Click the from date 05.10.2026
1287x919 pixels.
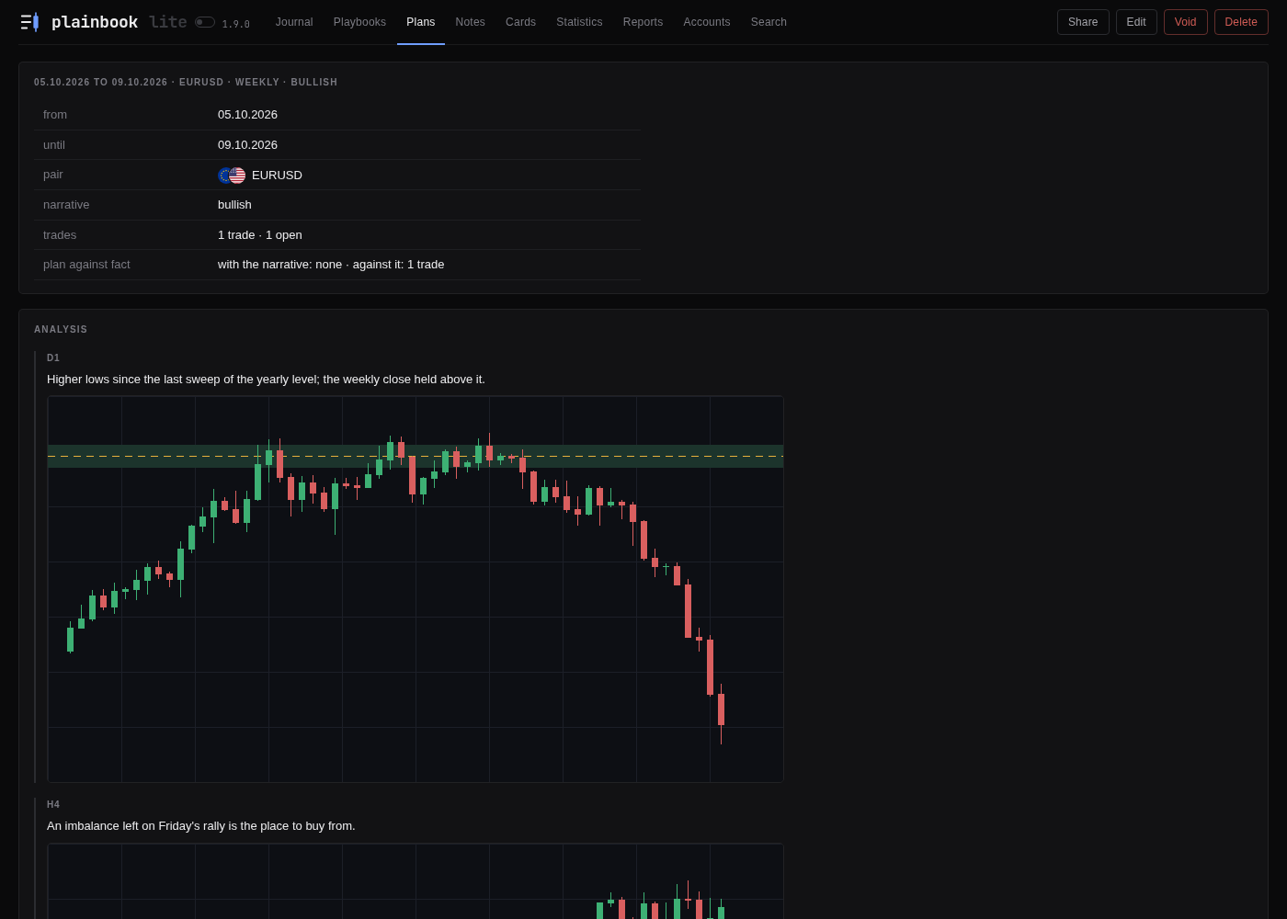[247, 115]
